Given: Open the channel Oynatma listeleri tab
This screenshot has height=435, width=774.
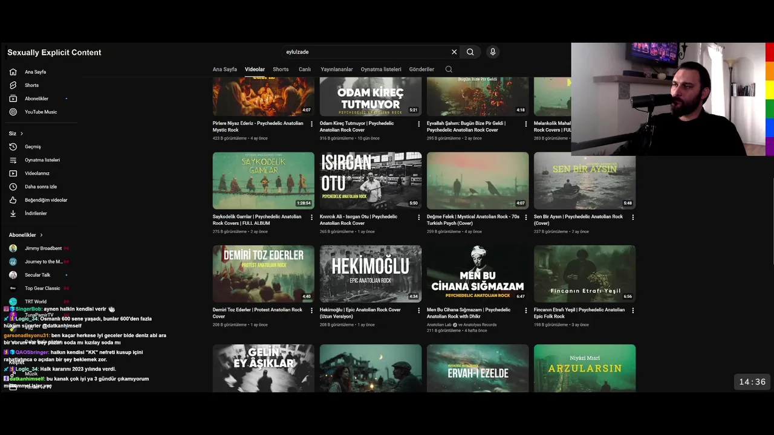Looking at the screenshot, I should (x=381, y=69).
